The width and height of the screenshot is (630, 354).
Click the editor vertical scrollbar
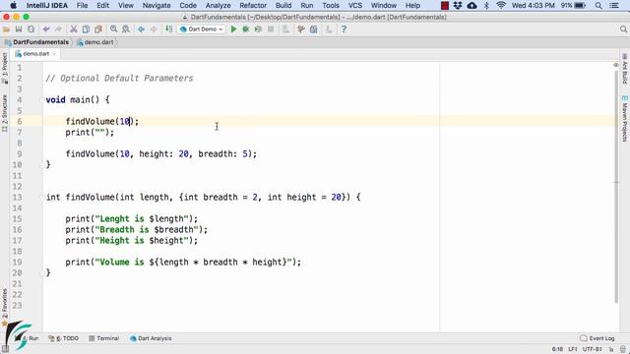click(x=616, y=187)
